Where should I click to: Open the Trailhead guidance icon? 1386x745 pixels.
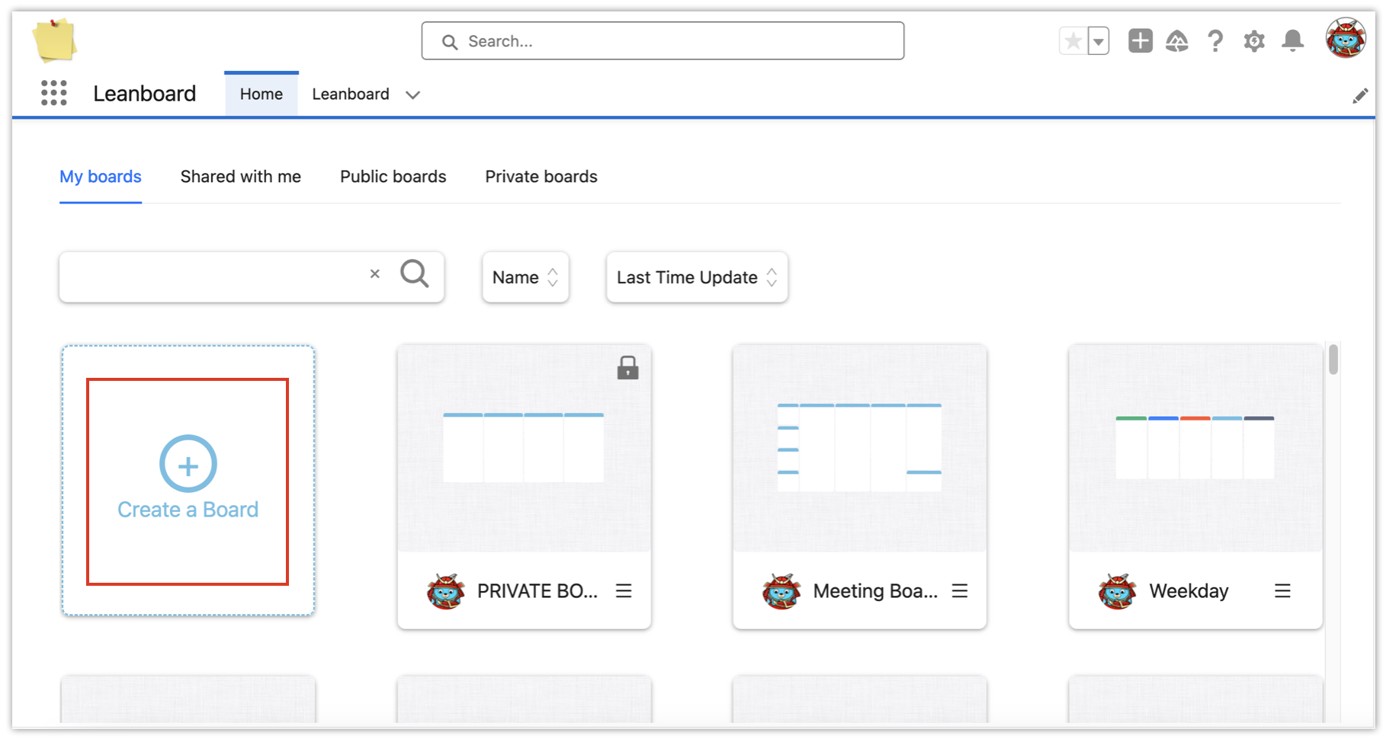click(1177, 41)
